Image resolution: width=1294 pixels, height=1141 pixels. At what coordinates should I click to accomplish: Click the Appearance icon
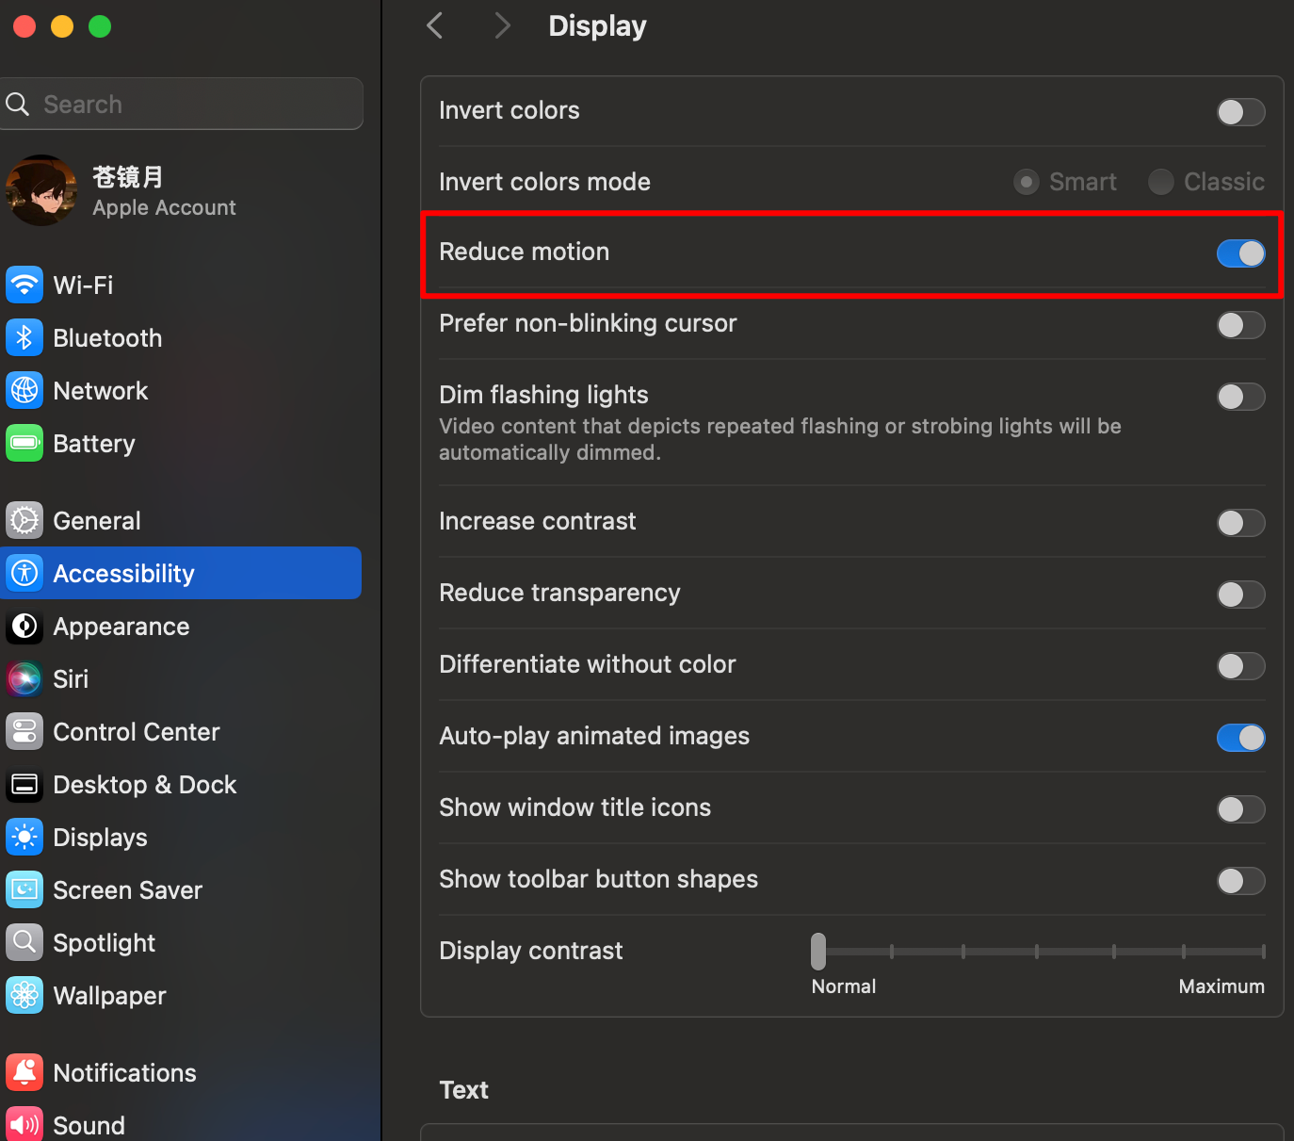24,626
